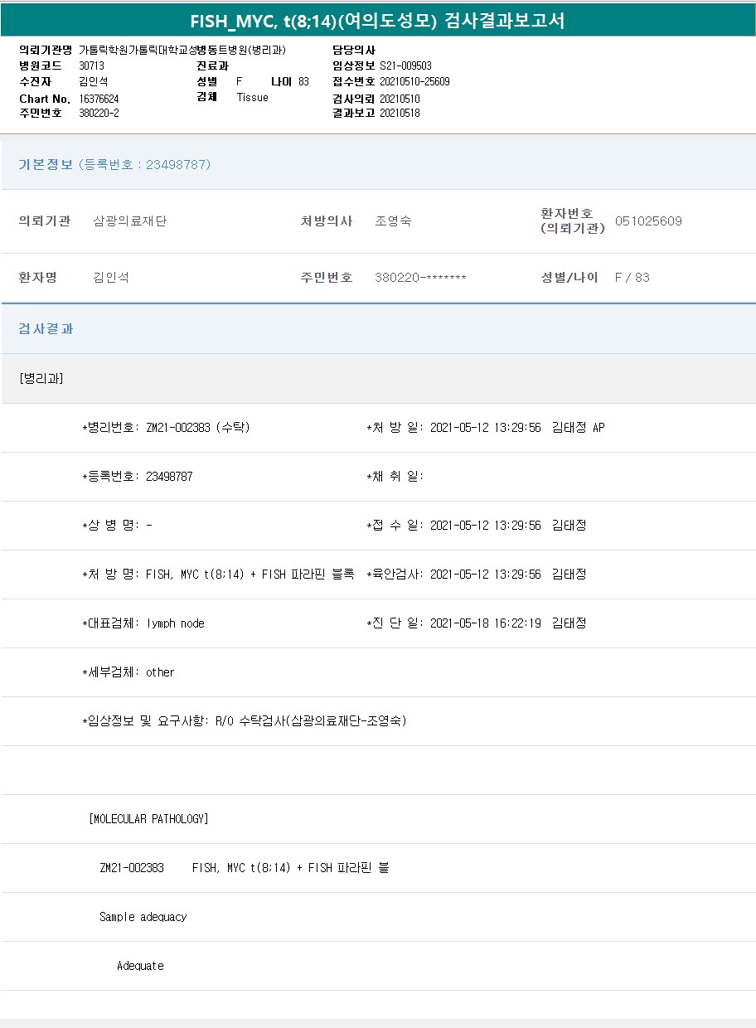Viewport: 756px width, 1028px height.
Task: Click the prescribing doctor name 조영숙
Action: 393,221
